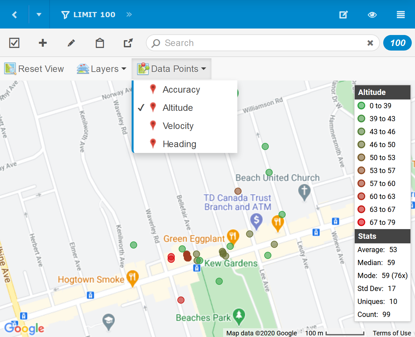Open the header dropdown triangle menu

click(39, 15)
